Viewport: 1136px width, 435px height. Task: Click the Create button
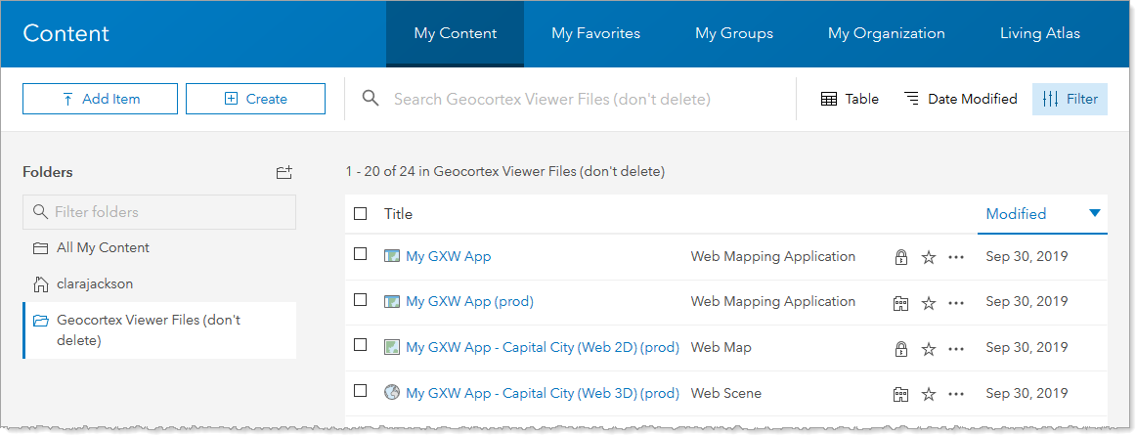click(255, 99)
